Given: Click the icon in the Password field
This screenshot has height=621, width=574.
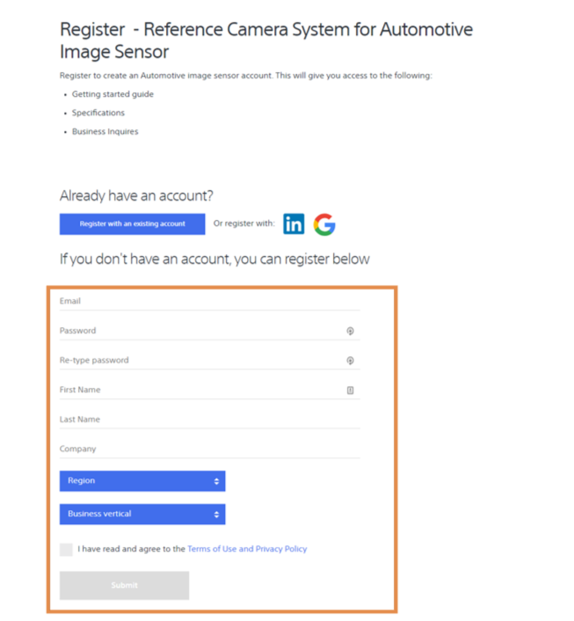Looking at the screenshot, I should 350,331.
